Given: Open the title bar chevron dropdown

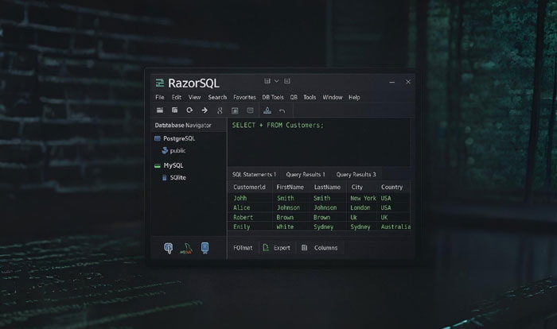Looking at the screenshot, I should coord(277,81).
